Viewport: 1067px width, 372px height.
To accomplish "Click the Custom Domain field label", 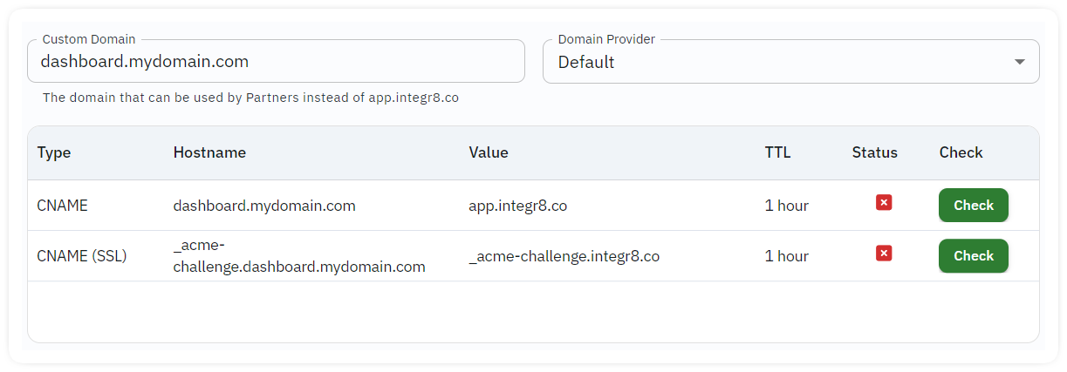I will pos(89,39).
